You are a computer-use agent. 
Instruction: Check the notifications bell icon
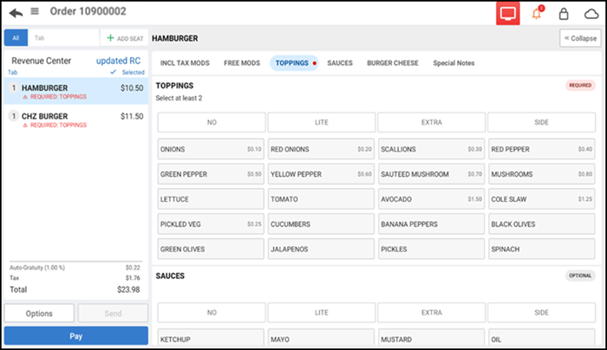point(537,13)
